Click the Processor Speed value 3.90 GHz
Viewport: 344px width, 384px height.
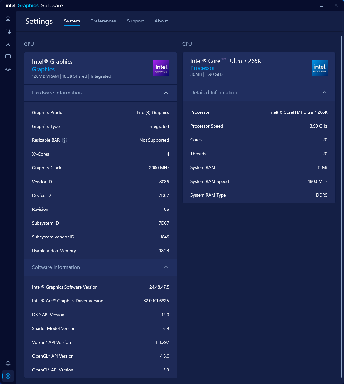pyautogui.click(x=319, y=126)
